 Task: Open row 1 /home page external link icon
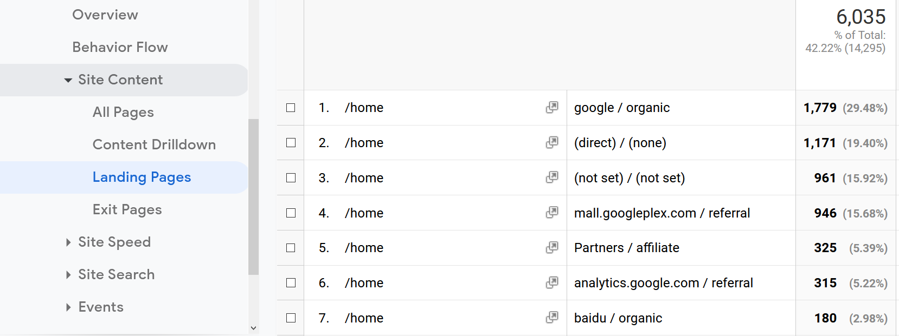pyautogui.click(x=552, y=107)
